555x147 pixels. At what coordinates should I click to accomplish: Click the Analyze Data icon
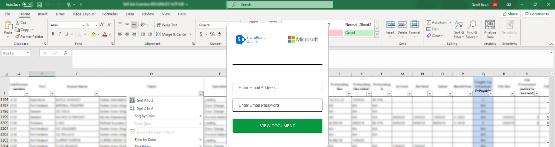(x=490, y=24)
